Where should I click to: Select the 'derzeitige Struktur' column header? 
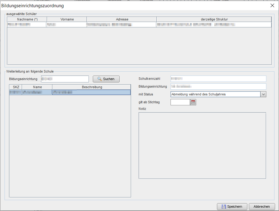214,19
